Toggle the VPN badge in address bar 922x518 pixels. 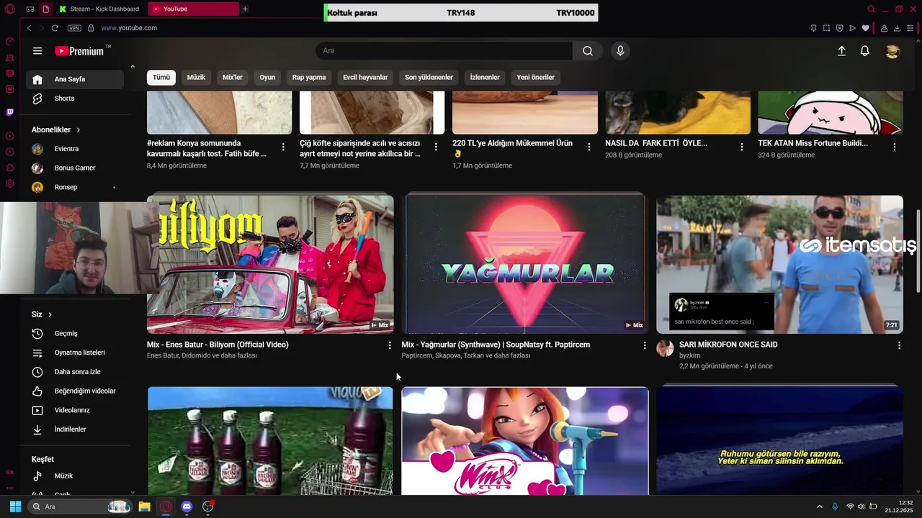pyautogui.click(x=74, y=28)
